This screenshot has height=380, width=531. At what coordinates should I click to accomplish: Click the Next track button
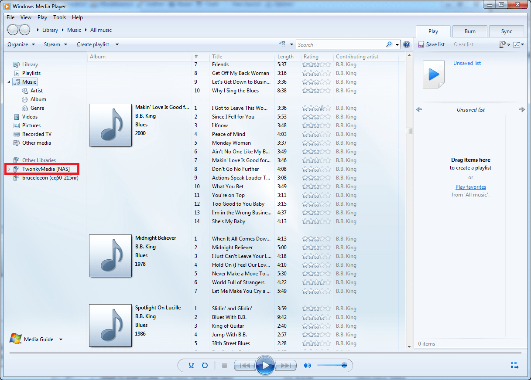(286, 366)
